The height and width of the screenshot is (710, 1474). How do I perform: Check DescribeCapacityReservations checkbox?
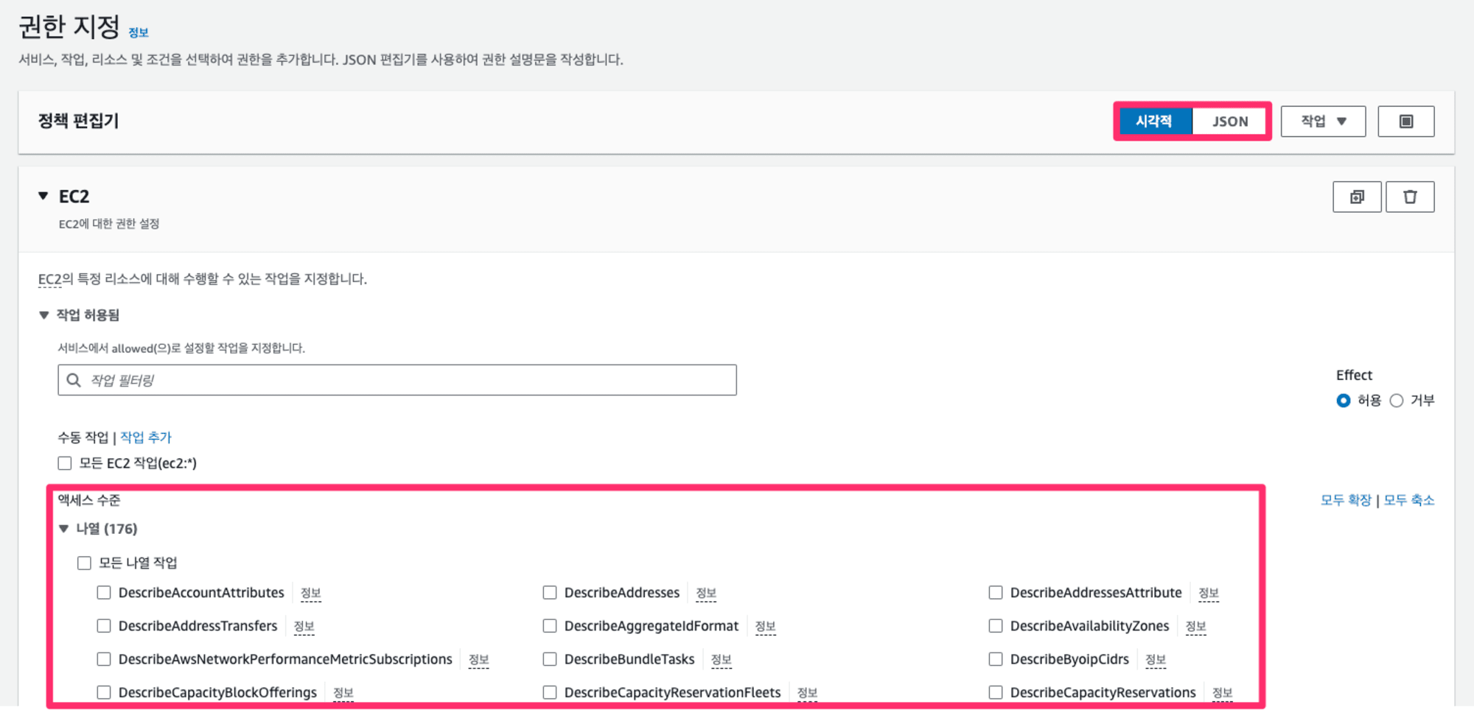[x=996, y=692]
